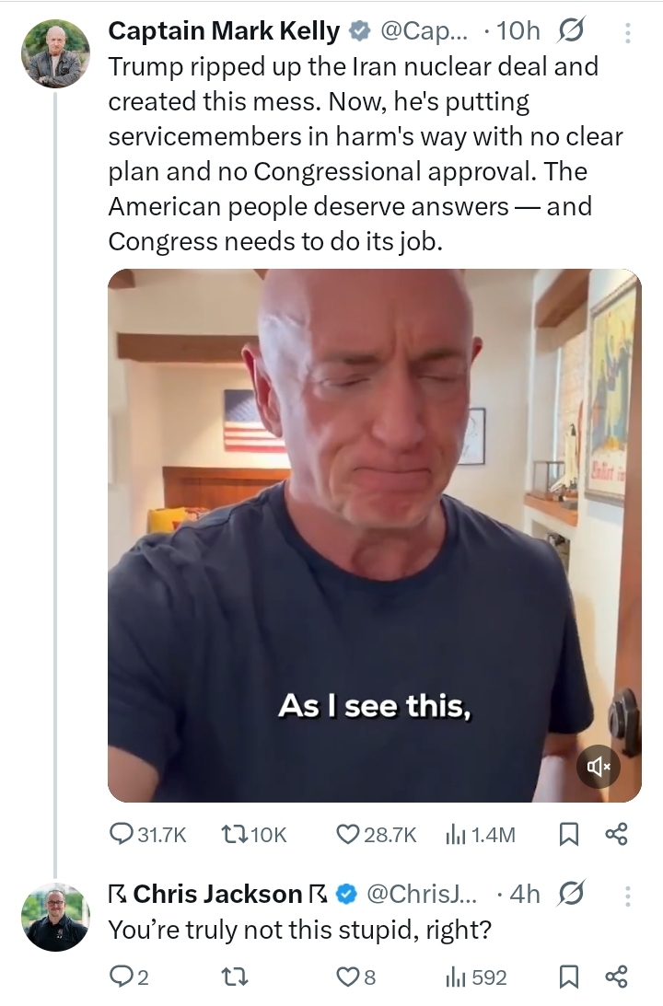Like Mark Kelly's tweet
The height and width of the screenshot is (1006, 663).
[347, 834]
